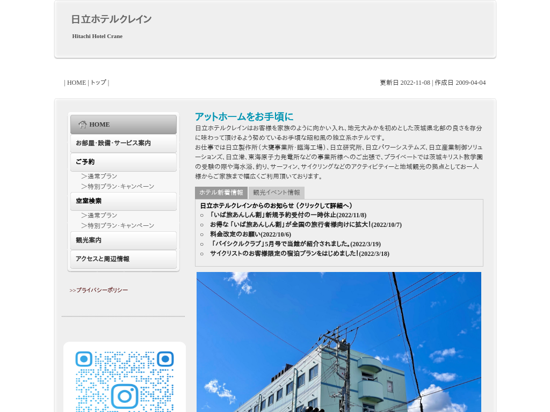Select 特別プラン･キャンペーン under ご予約
Viewport: 550px width, 412px height.
(118, 186)
